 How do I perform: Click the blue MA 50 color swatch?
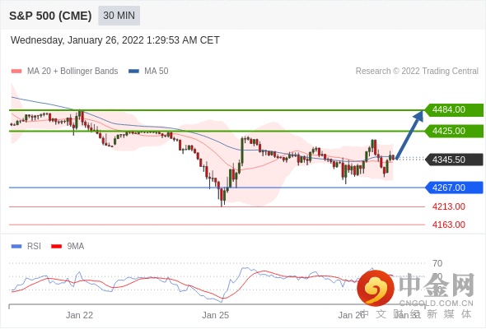click(134, 72)
